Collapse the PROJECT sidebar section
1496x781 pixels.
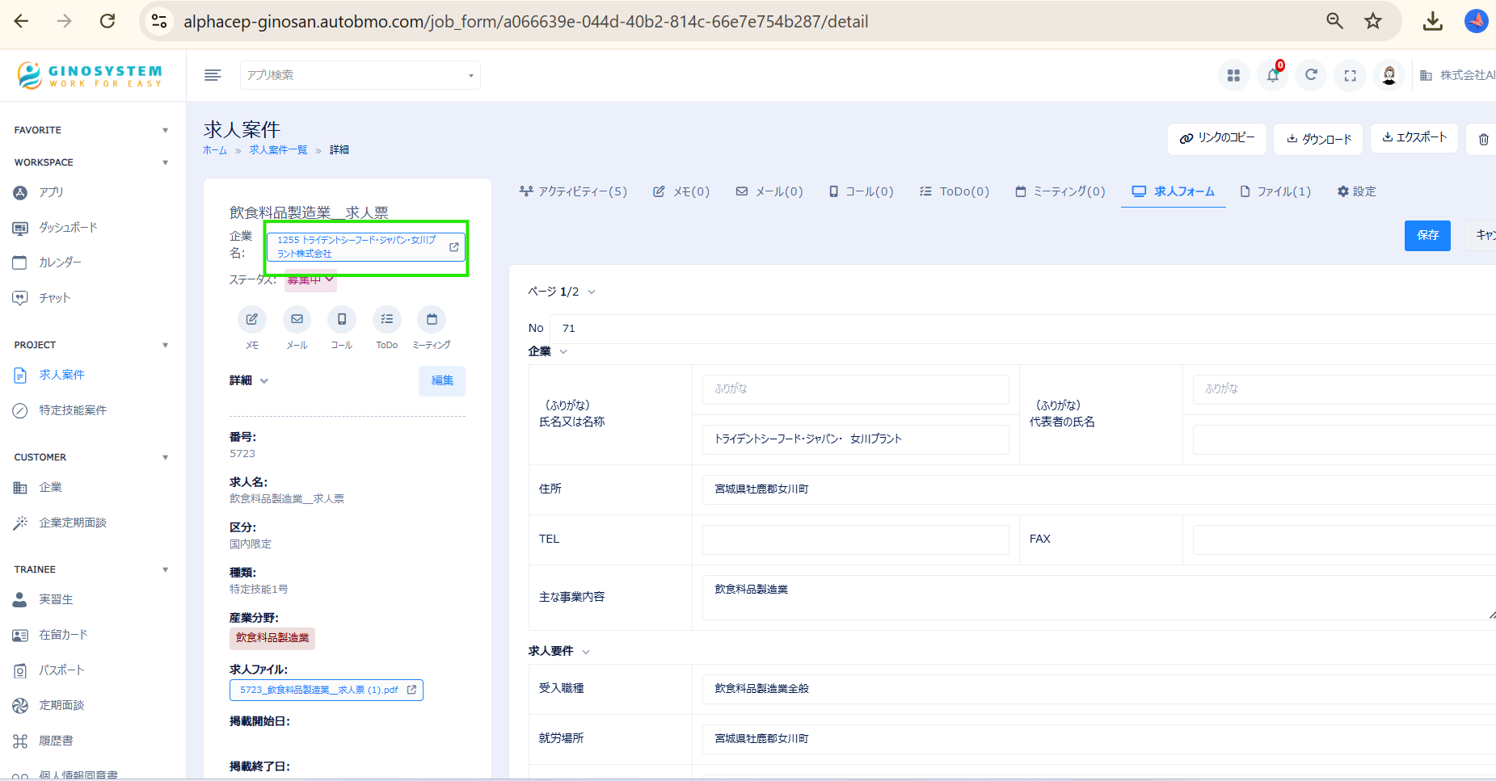pyautogui.click(x=165, y=345)
